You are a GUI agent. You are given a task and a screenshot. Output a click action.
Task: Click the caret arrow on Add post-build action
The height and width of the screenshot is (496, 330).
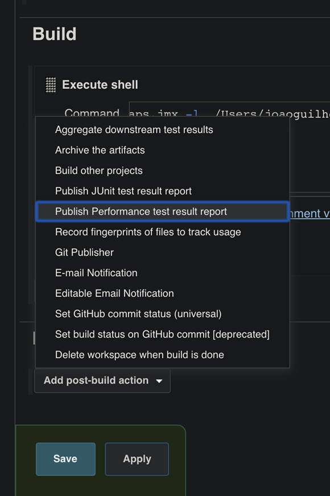tap(159, 381)
